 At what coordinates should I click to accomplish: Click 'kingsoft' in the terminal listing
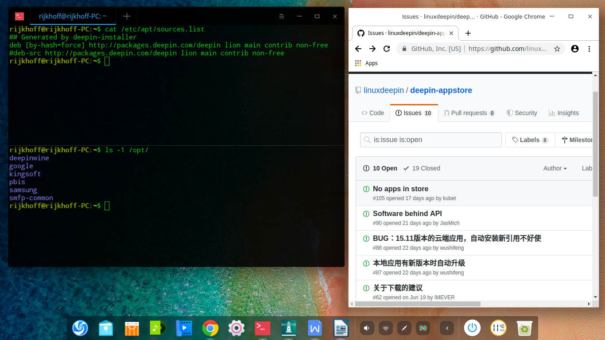tap(25, 174)
